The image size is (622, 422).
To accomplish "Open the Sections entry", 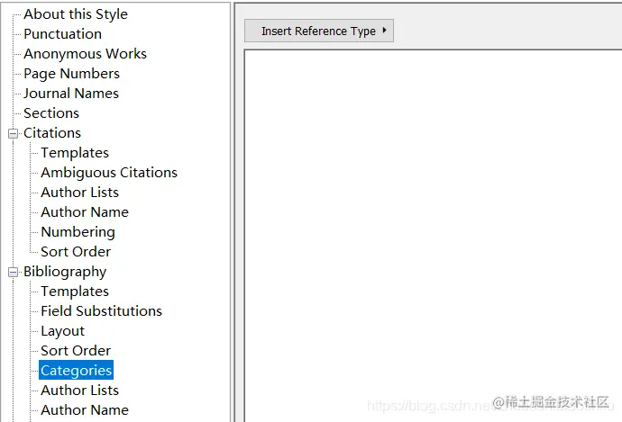I will pyautogui.click(x=51, y=113).
